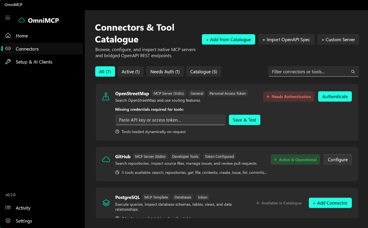Screen dimensions: 368x228
Task: Open the Activity page
Action: coord(42,208)
